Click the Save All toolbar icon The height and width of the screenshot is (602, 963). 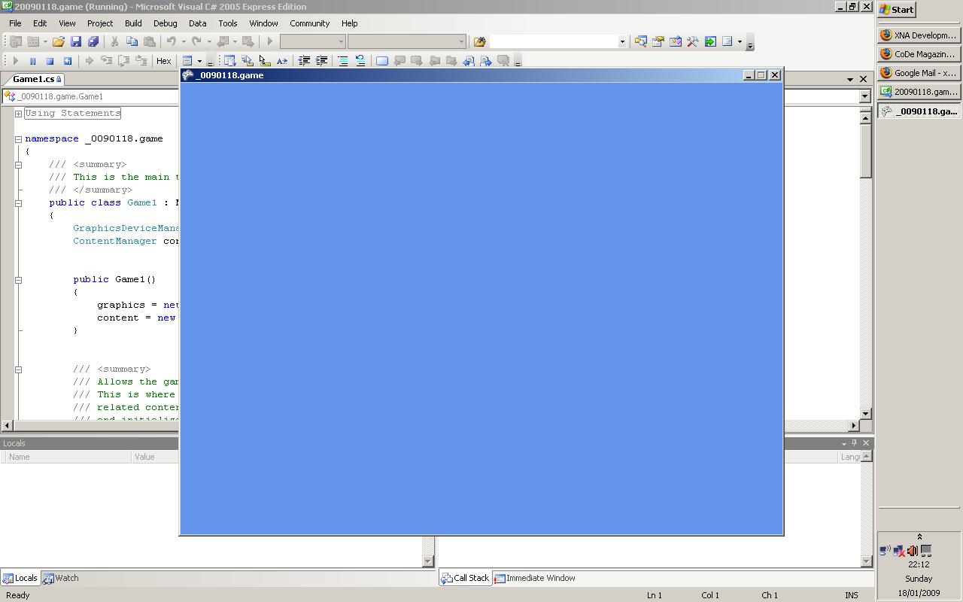click(93, 41)
